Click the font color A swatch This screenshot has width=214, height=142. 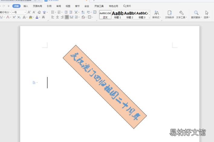click(37, 17)
